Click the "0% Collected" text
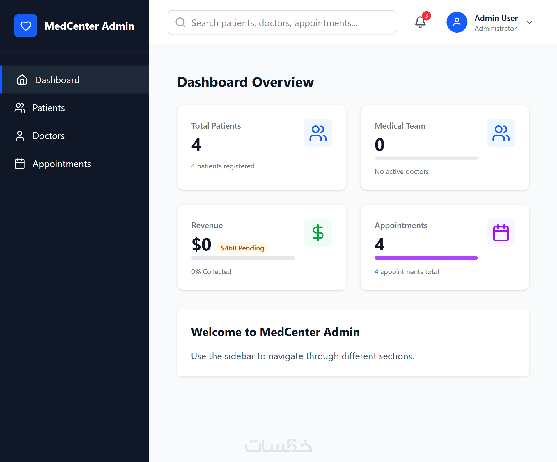 tap(211, 271)
